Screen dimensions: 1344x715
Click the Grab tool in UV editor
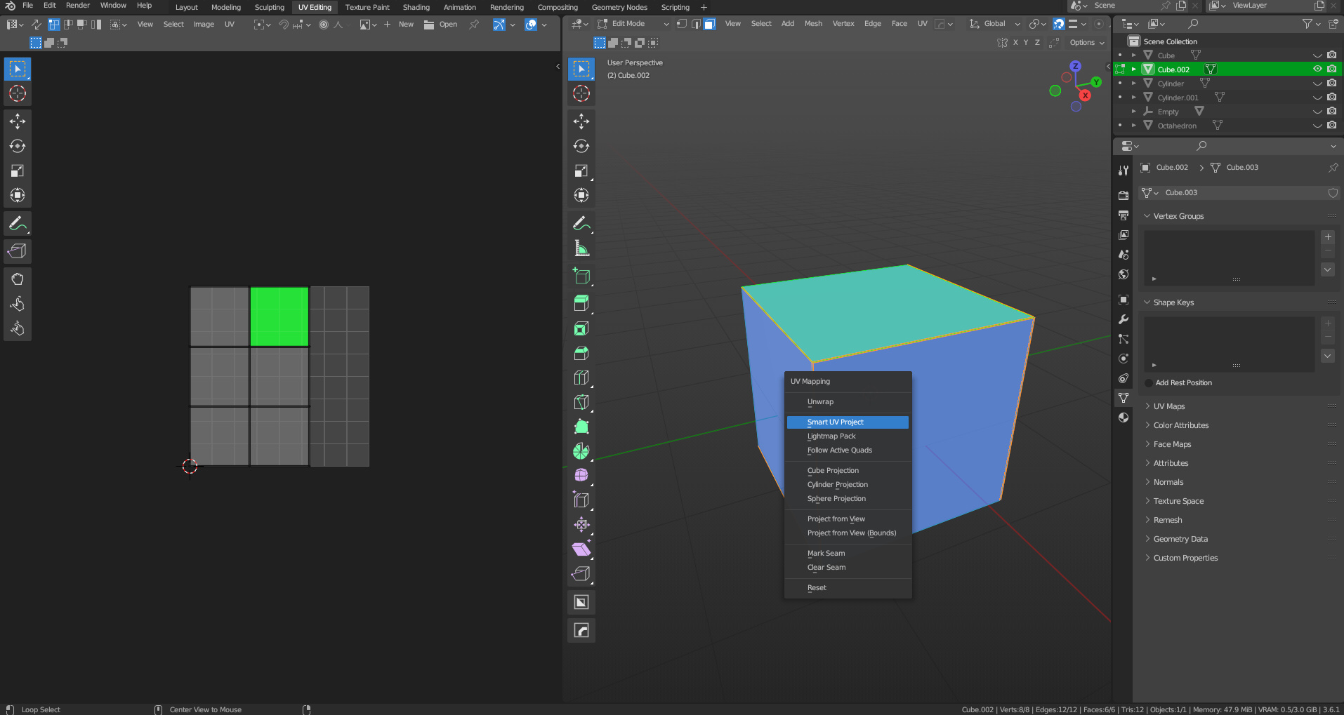pyautogui.click(x=18, y=279)
